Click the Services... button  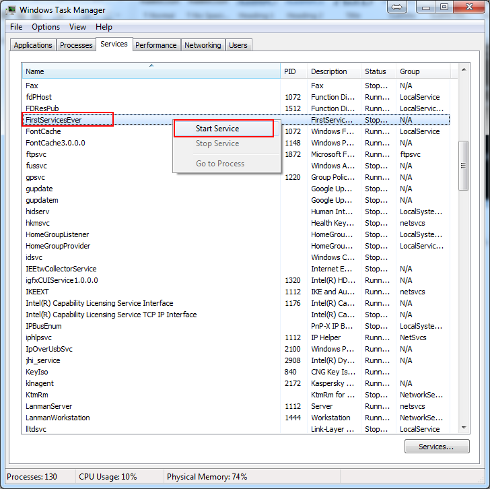pos(435,447)
